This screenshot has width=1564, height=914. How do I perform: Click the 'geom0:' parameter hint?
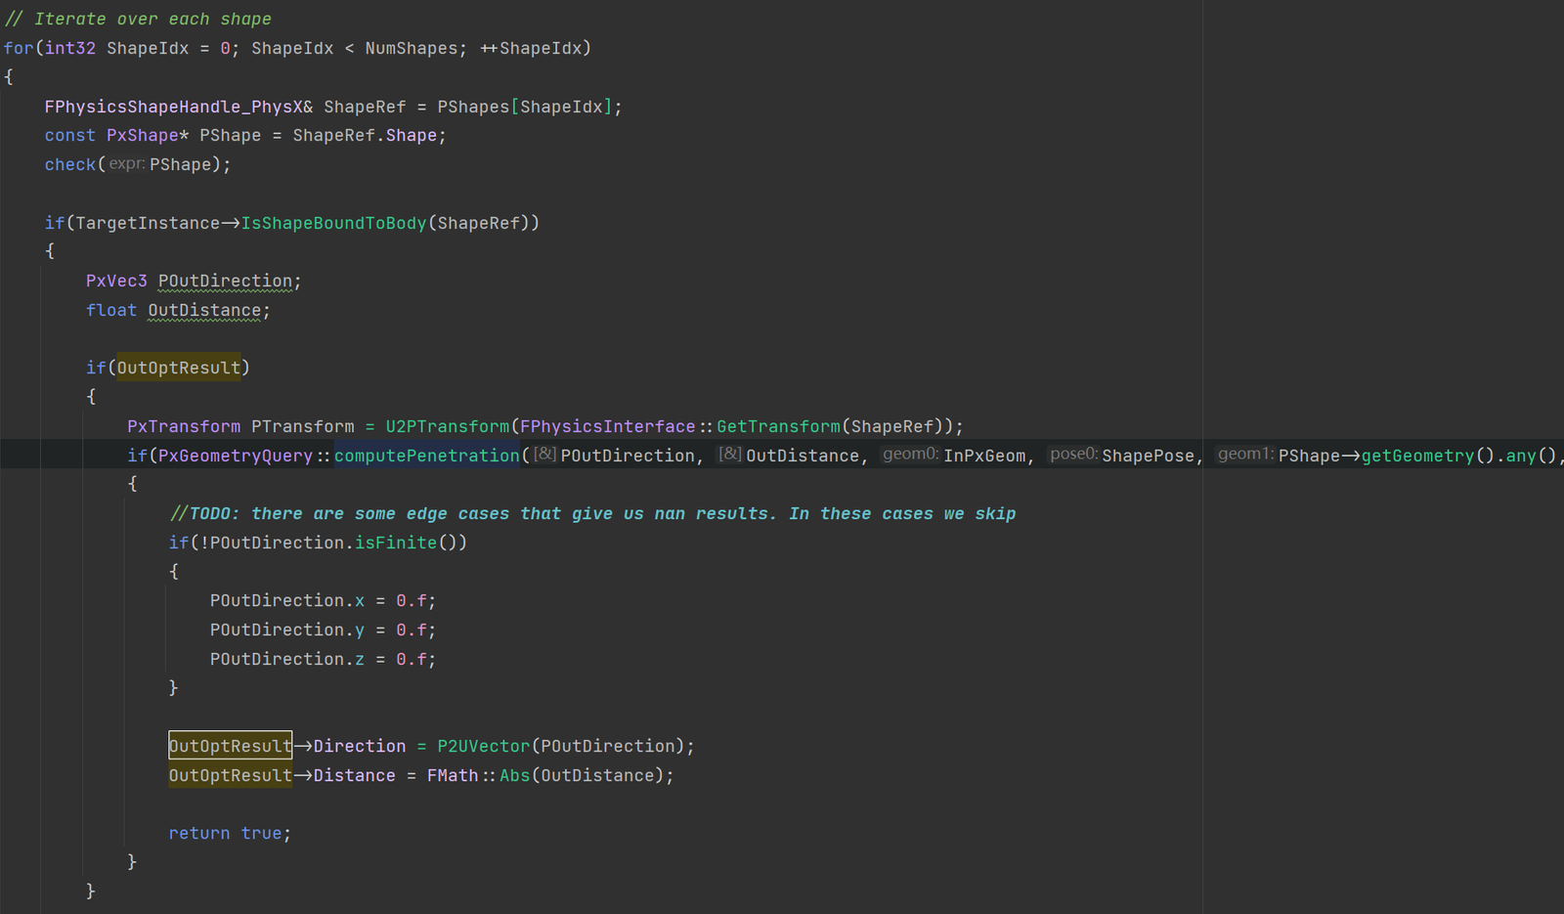pos(909,455)
